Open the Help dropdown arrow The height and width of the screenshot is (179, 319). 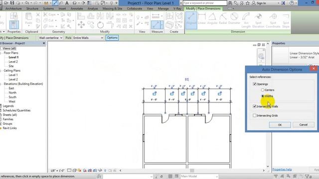pyautogui.click(x=296, y=3)
